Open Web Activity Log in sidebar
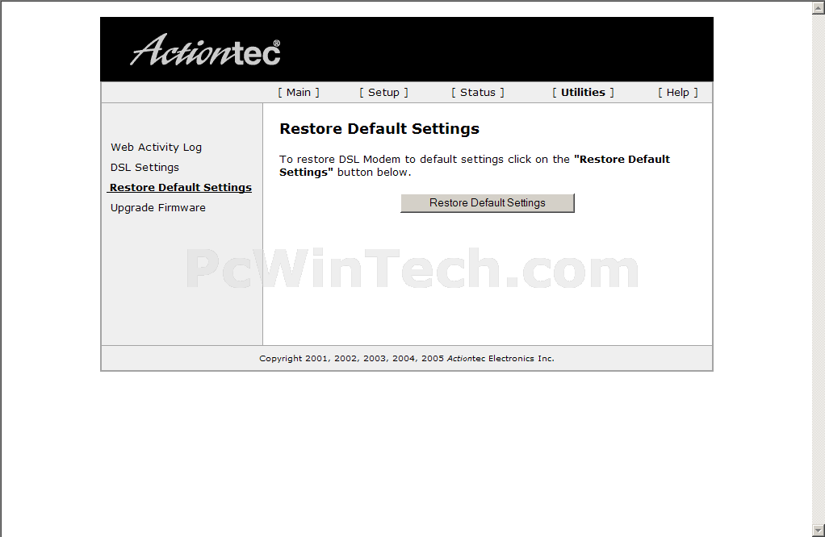The image size is (825, 537). coord(157,147)
